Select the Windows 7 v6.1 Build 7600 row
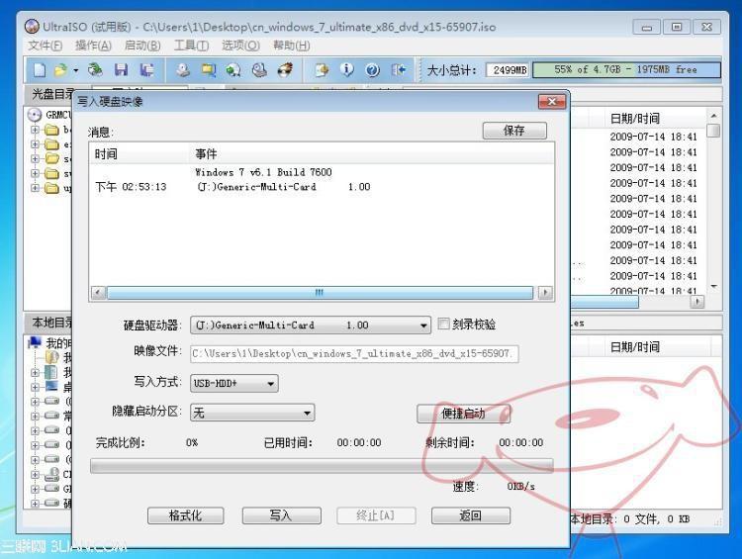 tap(263, 172)
